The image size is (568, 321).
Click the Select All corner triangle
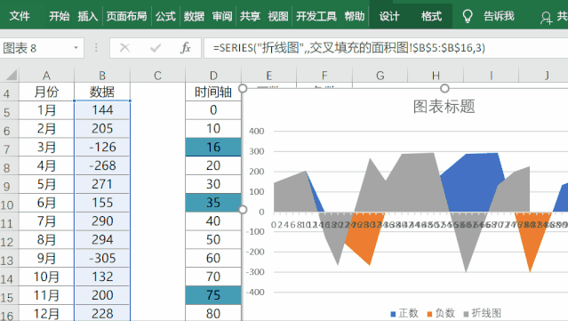12,75
